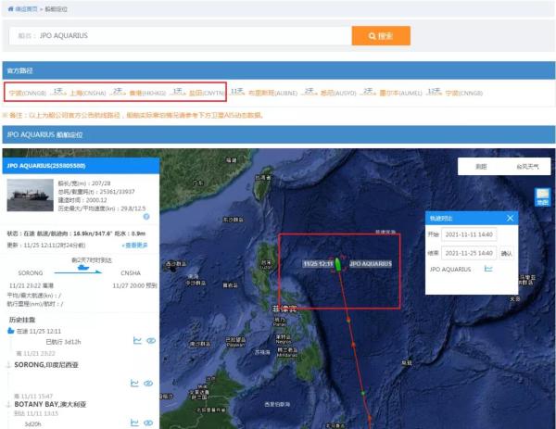The height and width of the screenshot is (429, 556).
Task: Open typhoon weather overlay option
Action: tap(527, 167)
